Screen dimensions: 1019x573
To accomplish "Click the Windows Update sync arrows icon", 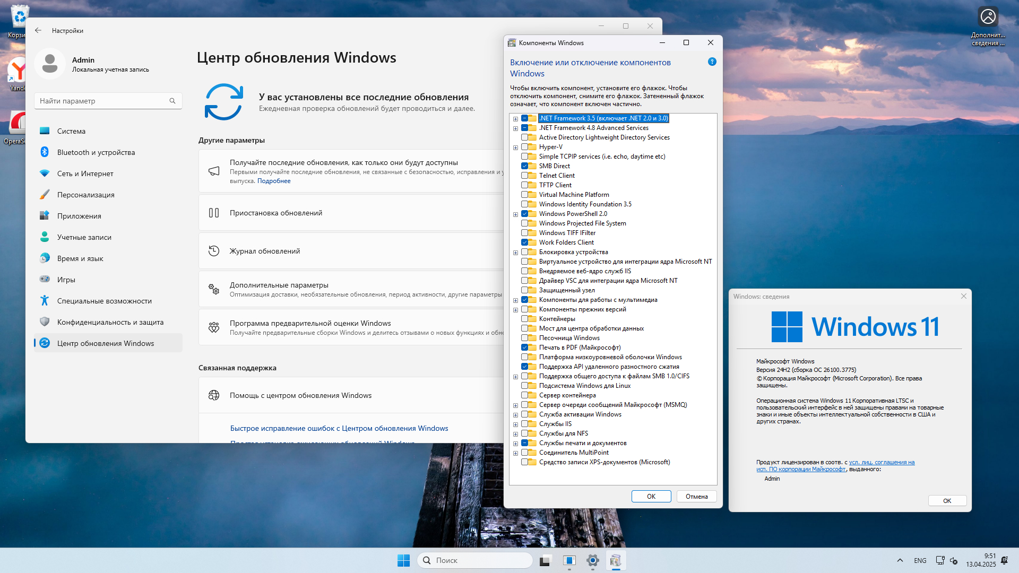I will [224, 102].
